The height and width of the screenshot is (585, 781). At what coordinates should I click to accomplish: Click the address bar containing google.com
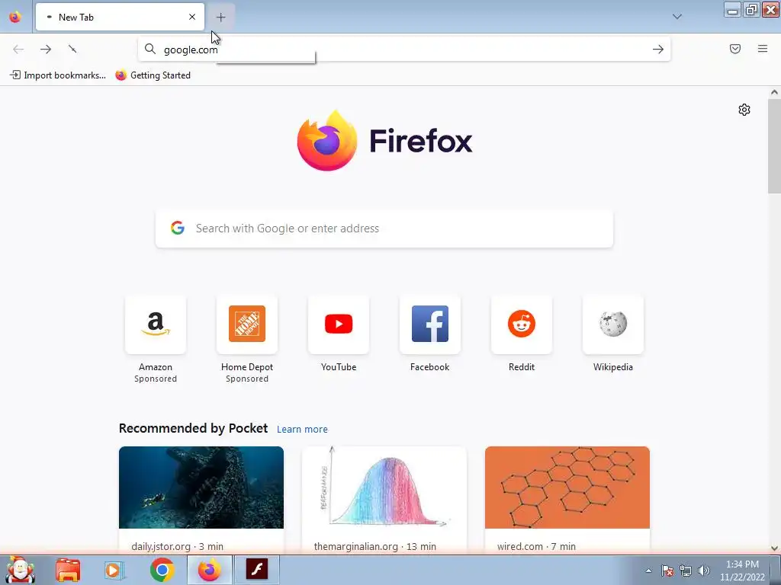coord(404,50)
